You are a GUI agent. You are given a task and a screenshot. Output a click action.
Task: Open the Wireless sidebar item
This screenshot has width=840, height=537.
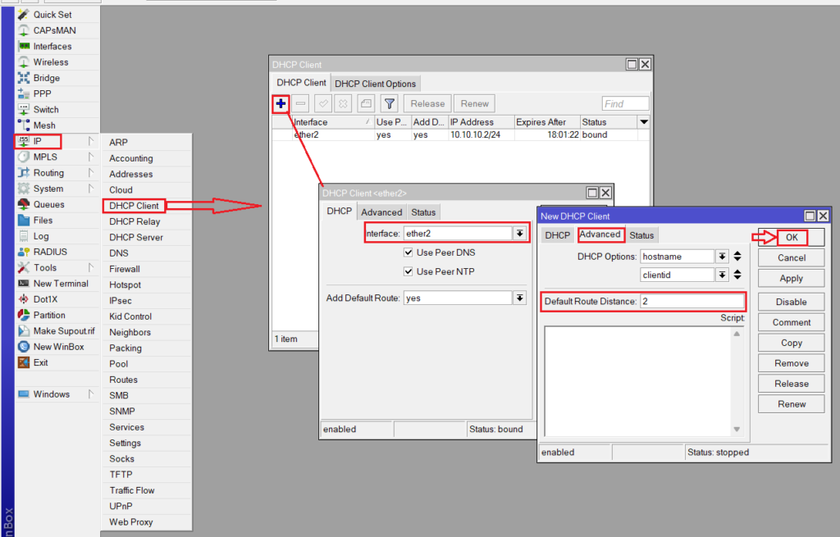[x=51, y=62]
